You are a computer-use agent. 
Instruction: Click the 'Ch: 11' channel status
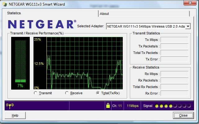[x=117, y=106]
